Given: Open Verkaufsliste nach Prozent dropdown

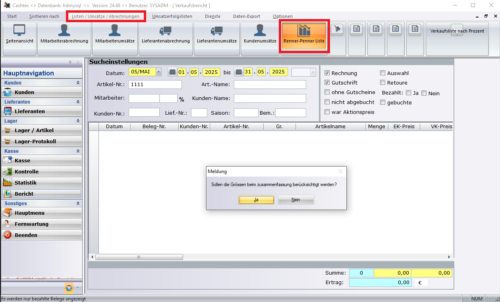Looking at the screenshot, I should click(457, 35).
